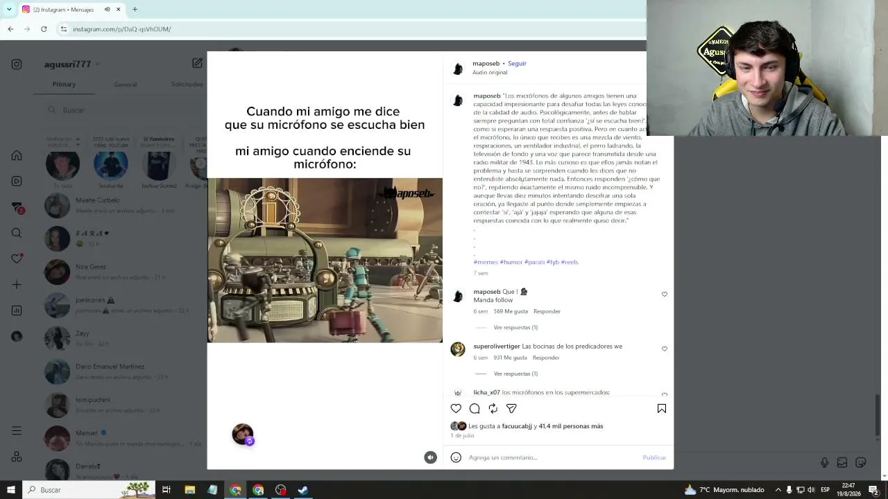888x499 pixels.
Task: Open profile avatar in the sidebar
Action: click(x=17, y=336)
